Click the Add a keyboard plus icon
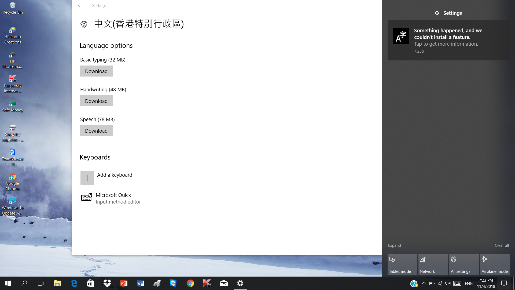The width and height of the screenshot is (515, 290). tap(87, 178)
